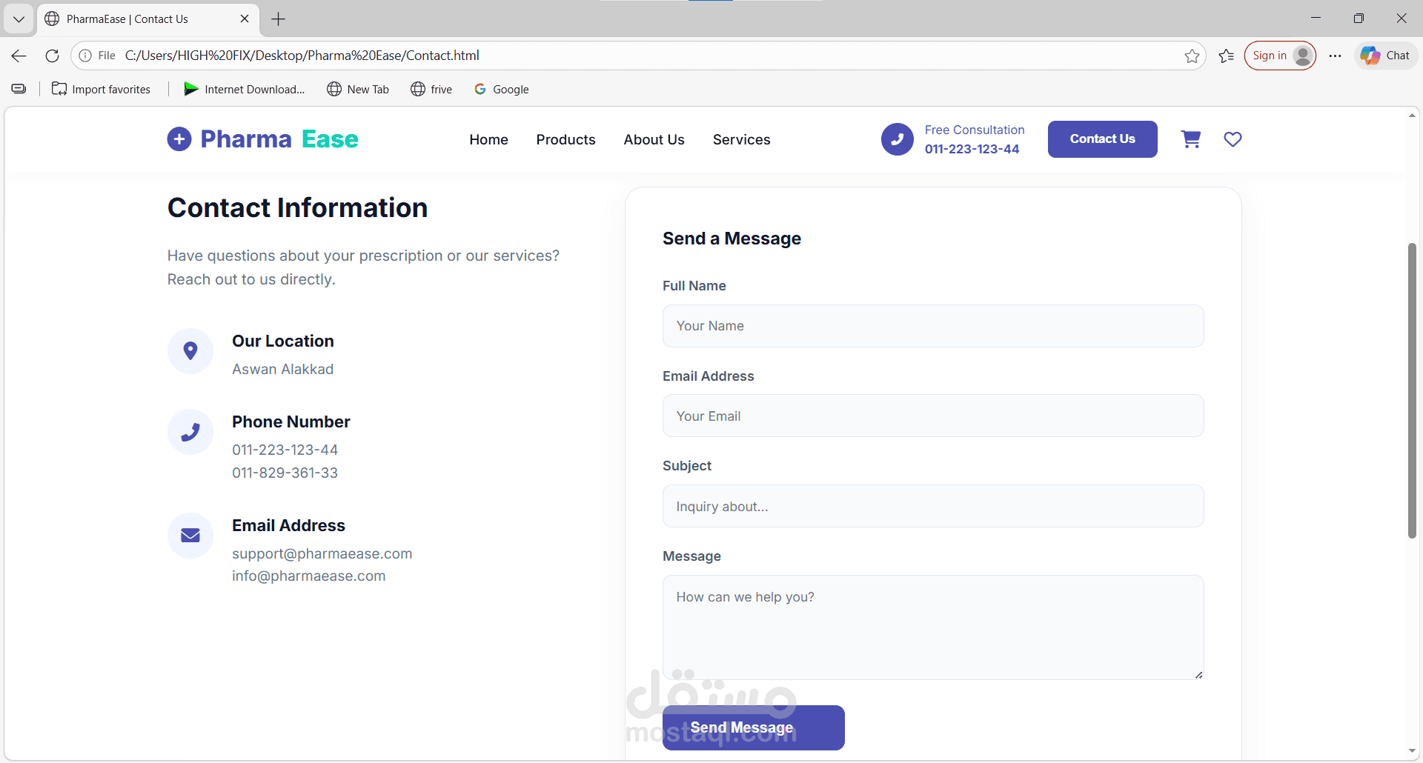Click the Our Location map pin icon
The height and width of the screenshot is (763, 1423).
[190, 351]
